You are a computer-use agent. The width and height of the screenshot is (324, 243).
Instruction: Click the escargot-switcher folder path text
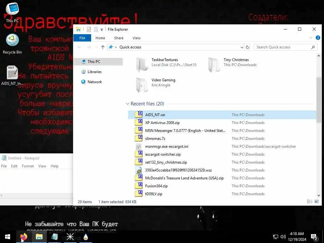[264, 146]
